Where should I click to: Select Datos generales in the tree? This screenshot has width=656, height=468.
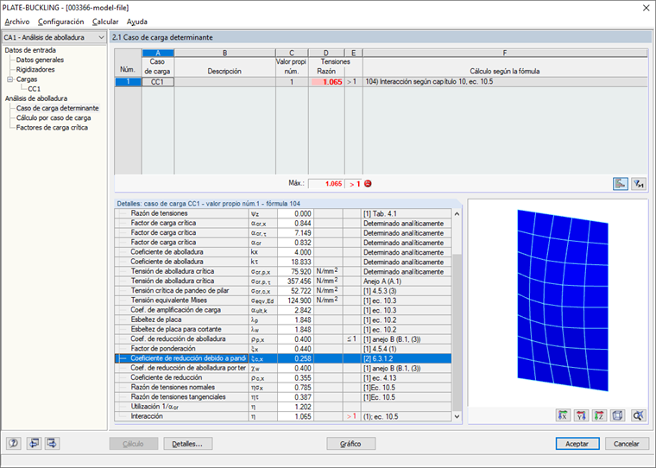pos(41,60)
